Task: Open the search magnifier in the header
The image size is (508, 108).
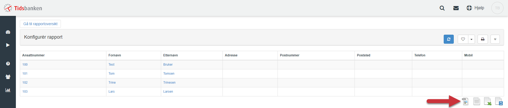Action: [442, 8]
